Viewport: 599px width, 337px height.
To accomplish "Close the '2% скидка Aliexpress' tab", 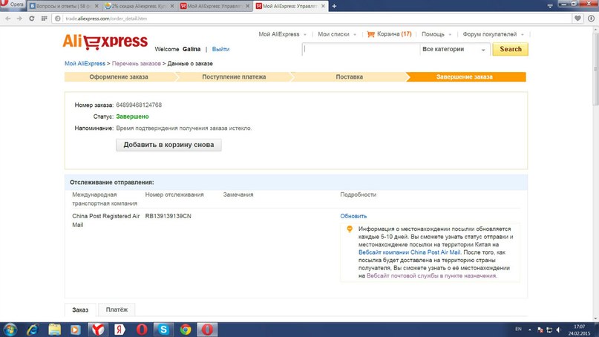I will 172,6.
